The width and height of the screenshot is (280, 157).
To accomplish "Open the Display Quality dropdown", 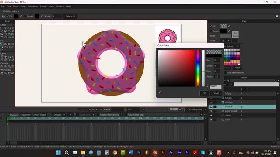I will [x=196, y=109].
